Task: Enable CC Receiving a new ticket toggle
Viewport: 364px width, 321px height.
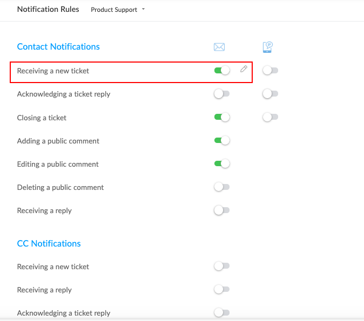Action: [222, 266]
